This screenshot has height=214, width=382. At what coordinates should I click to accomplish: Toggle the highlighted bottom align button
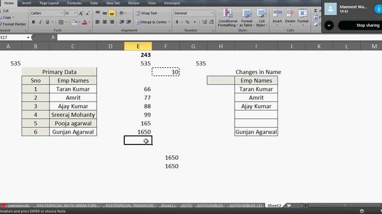coord(112,13)
